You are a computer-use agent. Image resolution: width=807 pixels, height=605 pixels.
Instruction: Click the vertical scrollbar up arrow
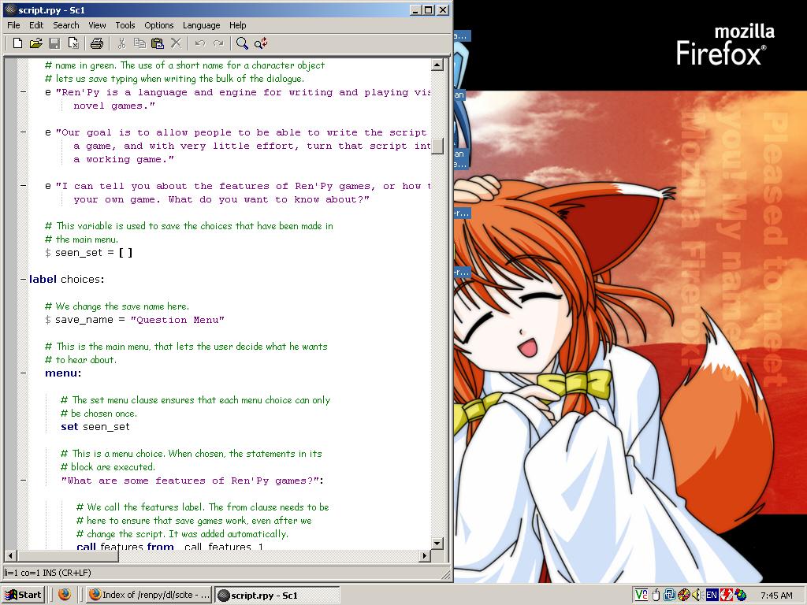tap(437, 65)
